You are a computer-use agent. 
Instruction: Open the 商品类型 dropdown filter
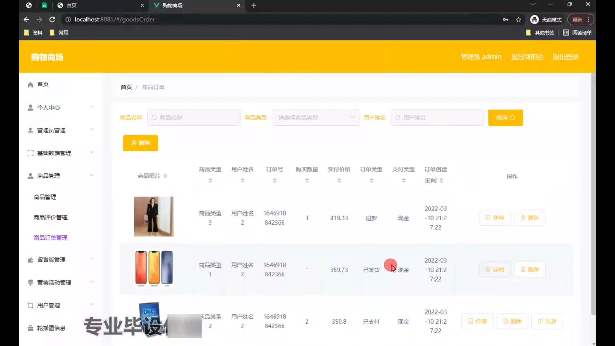(x=316, y=118)
